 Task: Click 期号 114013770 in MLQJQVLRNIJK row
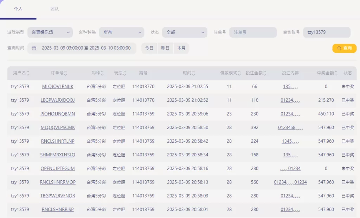[143, 87]
